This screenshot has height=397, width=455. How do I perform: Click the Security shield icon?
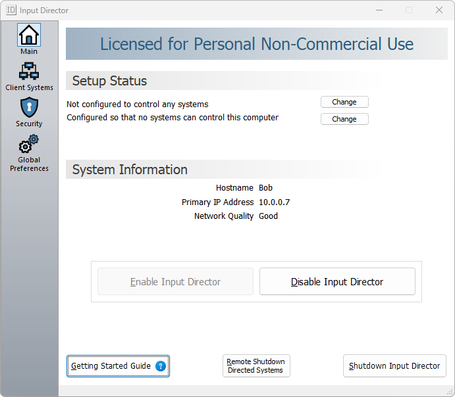29,107
